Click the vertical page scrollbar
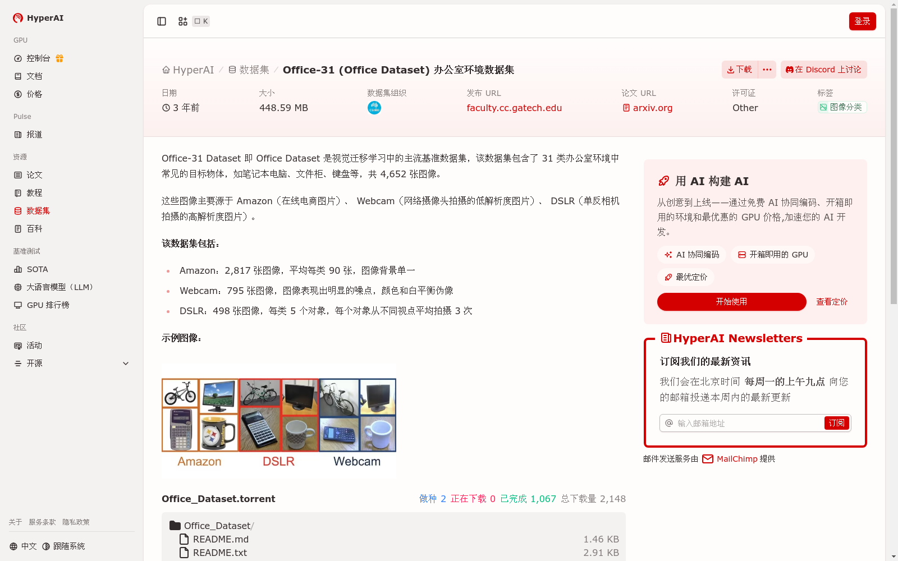 [x=894, y=156]
